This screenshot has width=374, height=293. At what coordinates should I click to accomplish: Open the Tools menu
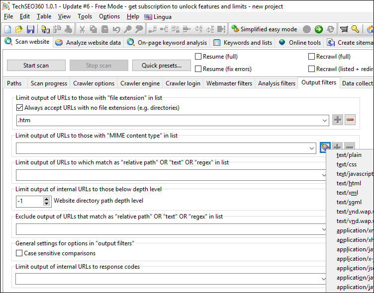pos(85,16)
